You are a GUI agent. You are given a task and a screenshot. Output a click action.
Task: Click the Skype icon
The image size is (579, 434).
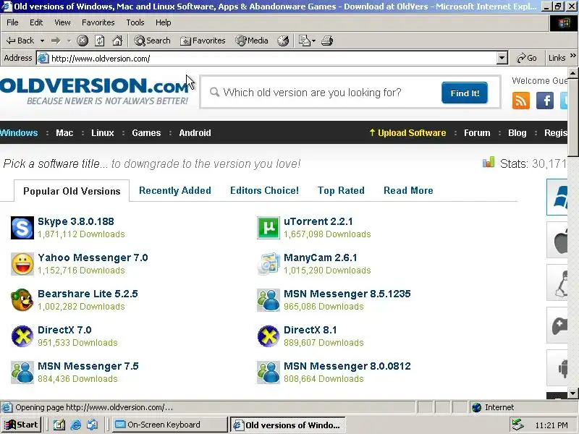pos(22,228)
